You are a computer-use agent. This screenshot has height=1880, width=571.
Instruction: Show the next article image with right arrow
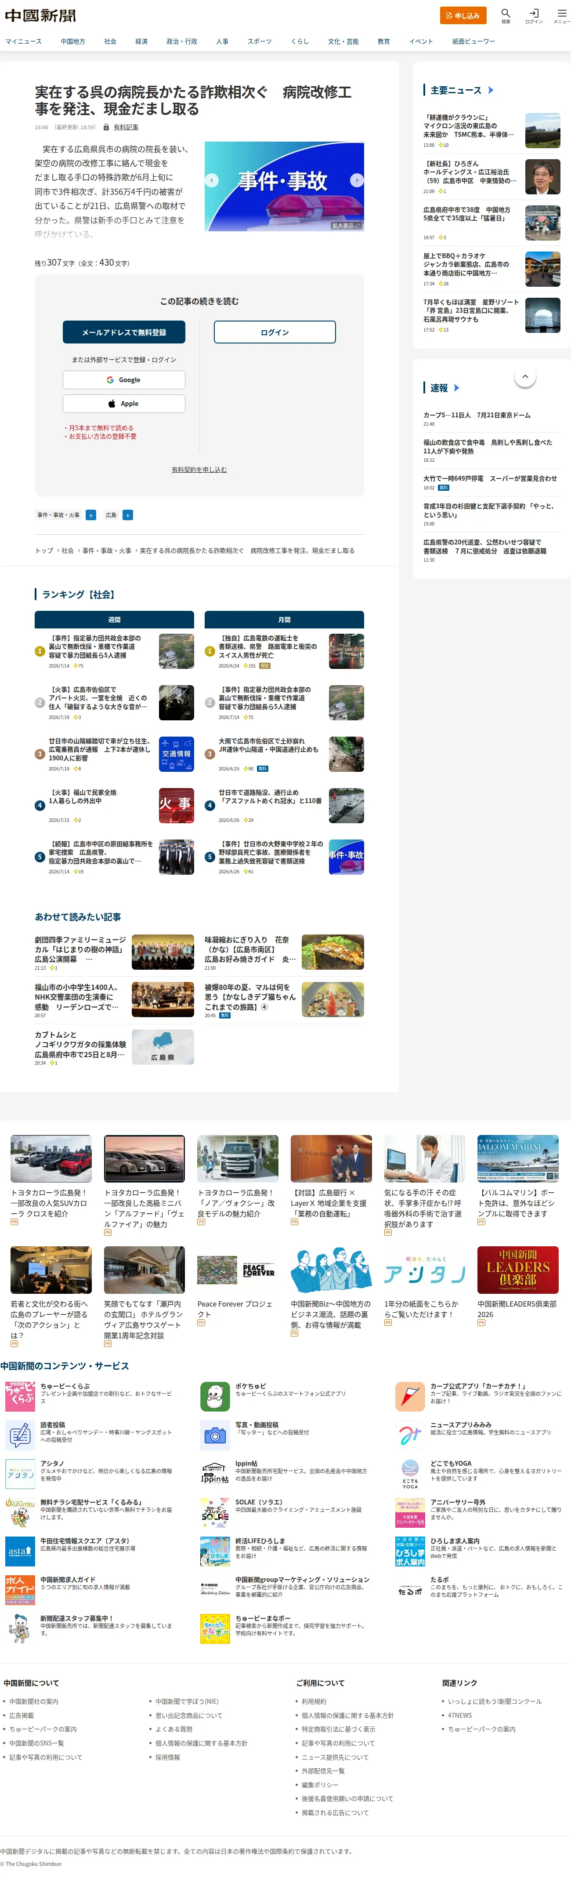tap(357, 179)
